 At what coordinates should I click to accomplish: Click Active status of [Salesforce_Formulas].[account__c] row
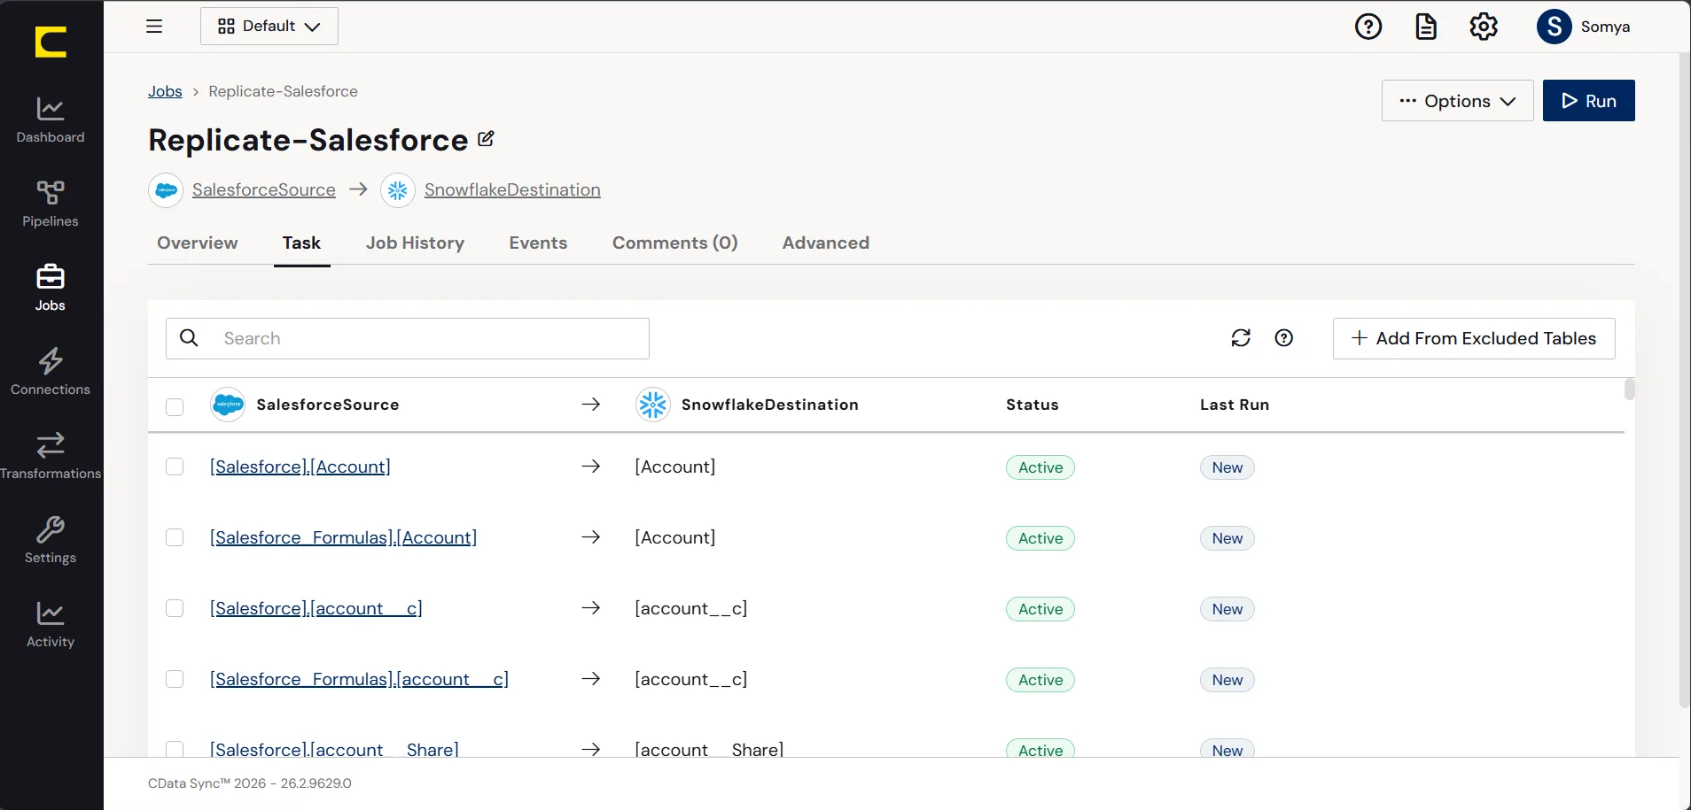1040,680
